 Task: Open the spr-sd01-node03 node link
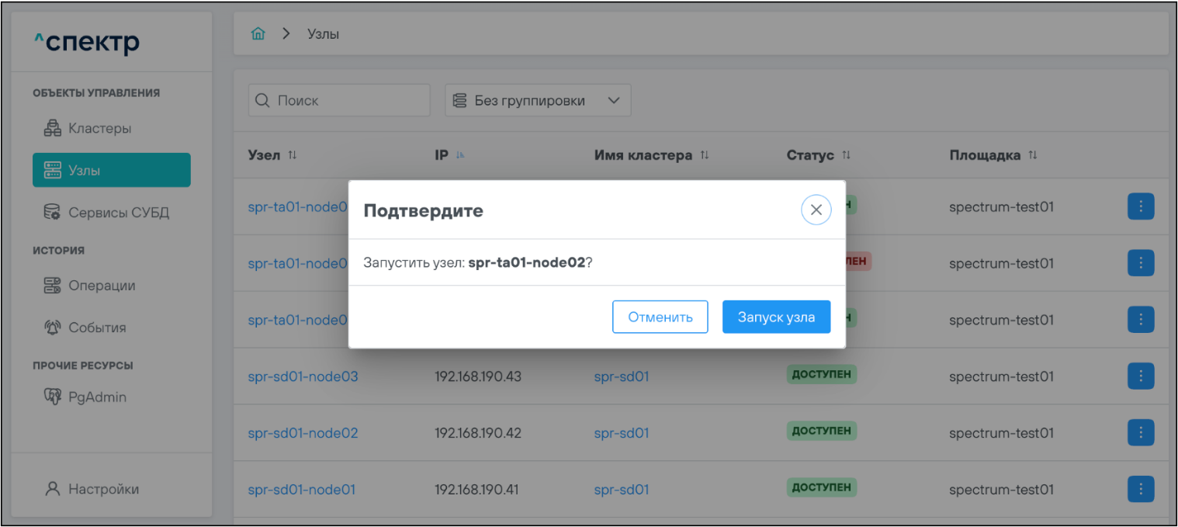click(x=303, y=376)
